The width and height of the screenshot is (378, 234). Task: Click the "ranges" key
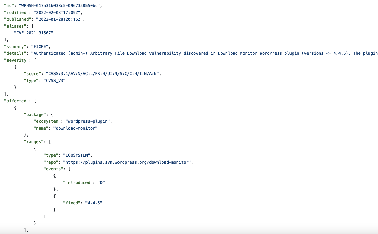click(x=33, y=141)
